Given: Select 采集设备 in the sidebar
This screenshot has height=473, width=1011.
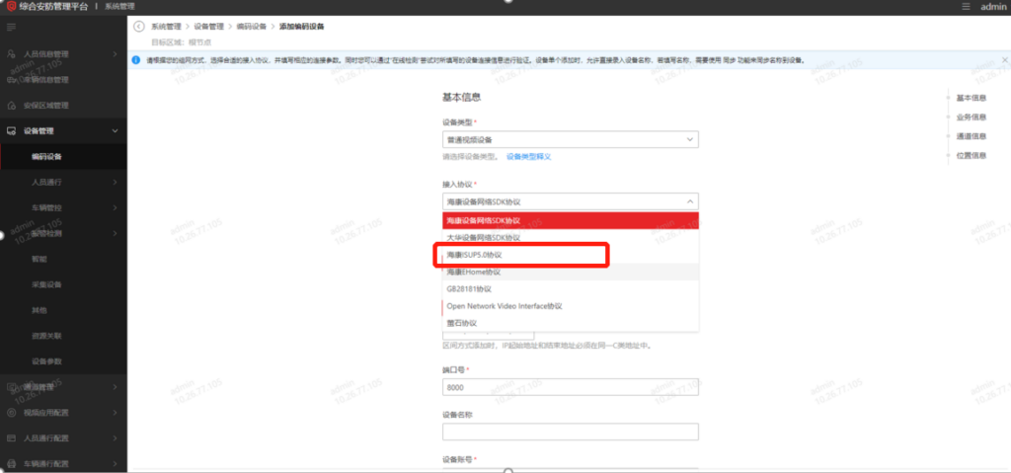Looking at the screenshot, I should [x=46, y=284].
